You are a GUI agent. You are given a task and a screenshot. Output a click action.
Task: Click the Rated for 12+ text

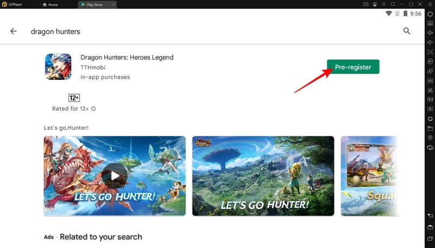coord(71,109)
